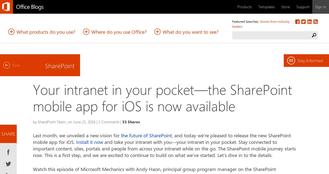Viewport: 329px width, 174px height.
Task: Open the Products menu
Action: (x=245, y=7)
